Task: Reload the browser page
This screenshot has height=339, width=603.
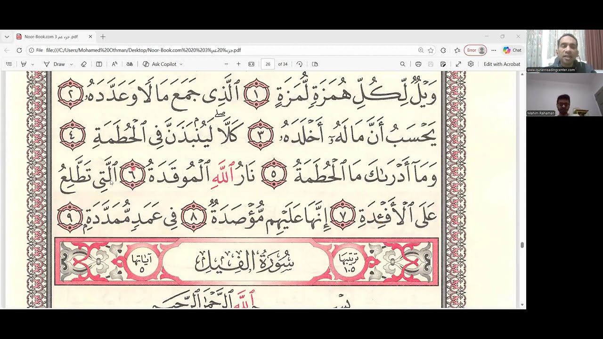Action: click(19, 50)
